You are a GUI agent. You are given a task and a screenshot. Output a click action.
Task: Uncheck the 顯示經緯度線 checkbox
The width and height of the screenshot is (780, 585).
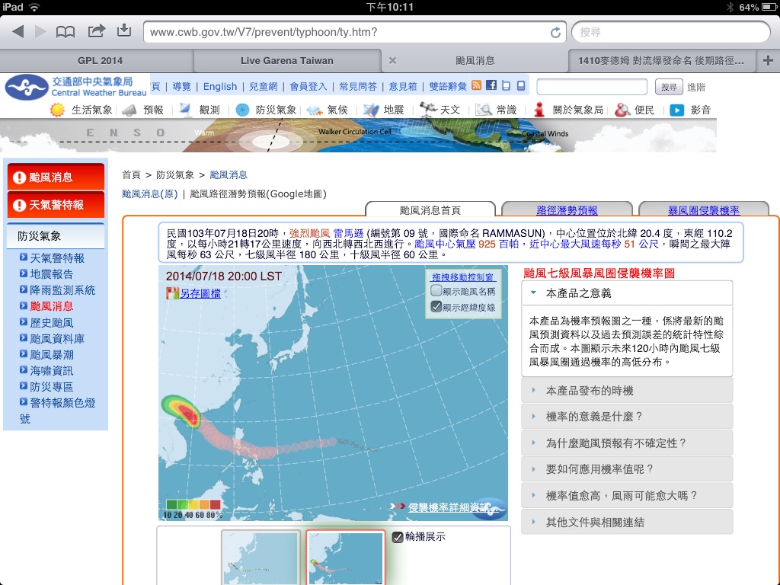pos(436,307)
